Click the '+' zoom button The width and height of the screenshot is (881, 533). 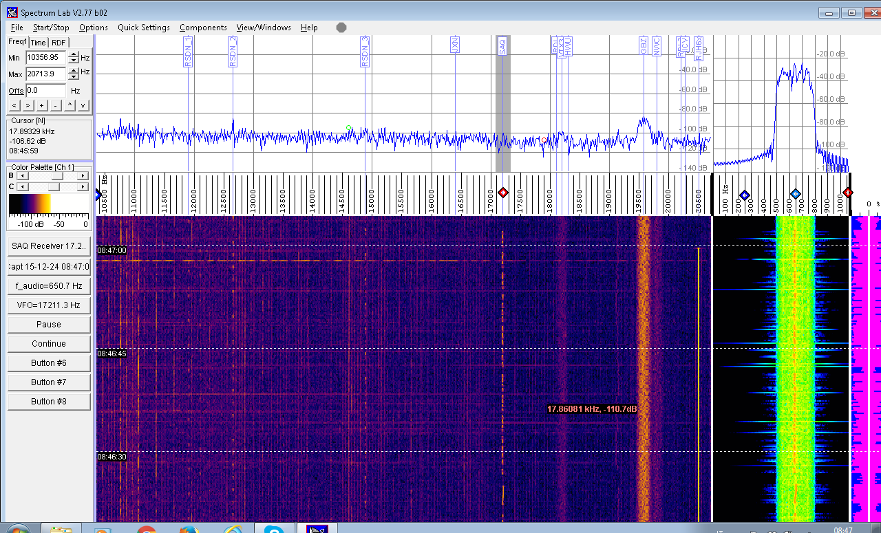pyautogui.click(x=41, y=105)
